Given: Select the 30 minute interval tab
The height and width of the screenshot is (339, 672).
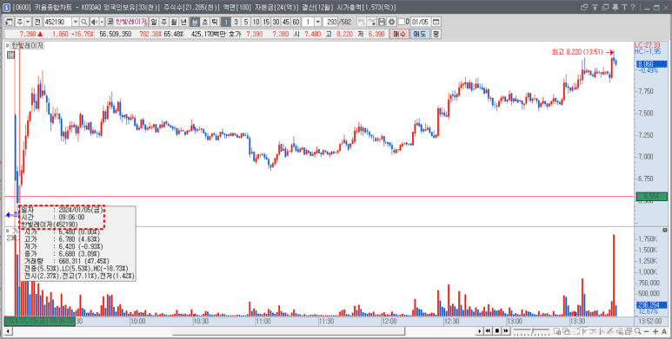Looking at the screenshot, I should (x=276, y=22).
